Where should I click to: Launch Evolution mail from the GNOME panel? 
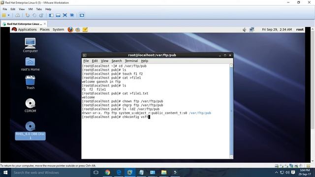78,29
